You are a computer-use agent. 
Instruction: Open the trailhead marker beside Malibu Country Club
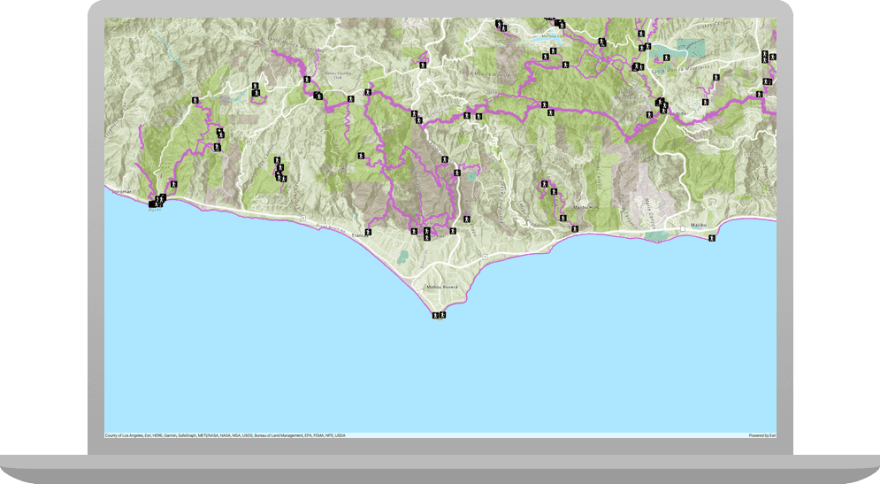coord(307,80)
